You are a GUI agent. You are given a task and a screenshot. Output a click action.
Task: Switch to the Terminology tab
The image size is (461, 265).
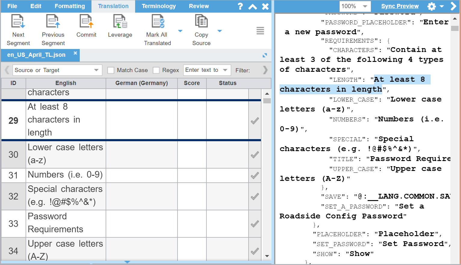[x=159, y=6]
